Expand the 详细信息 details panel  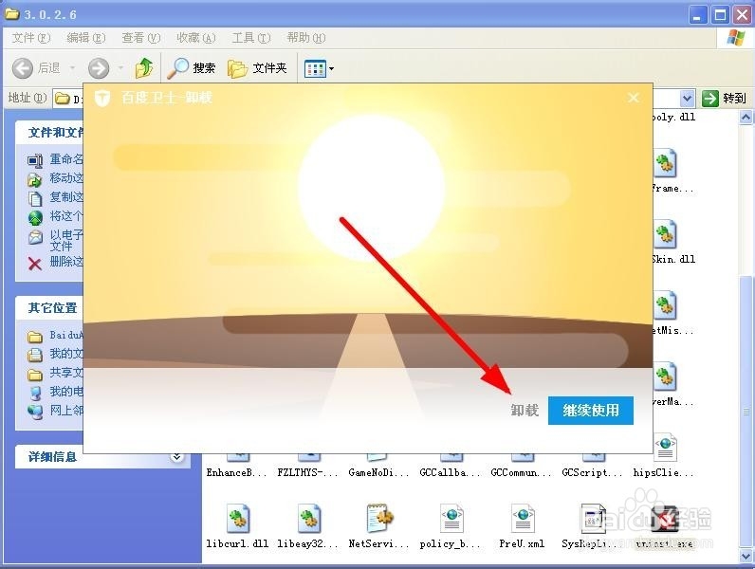pyautogui.click(x=177, y=456)
